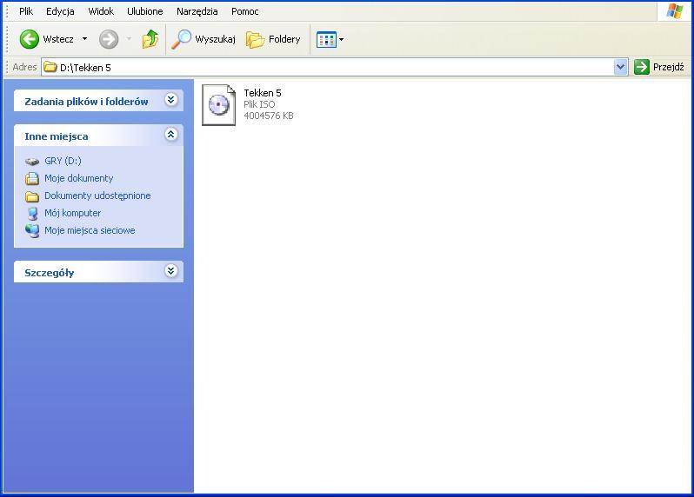
Task: Click the 4004576 KB size text
Action: 268,116
